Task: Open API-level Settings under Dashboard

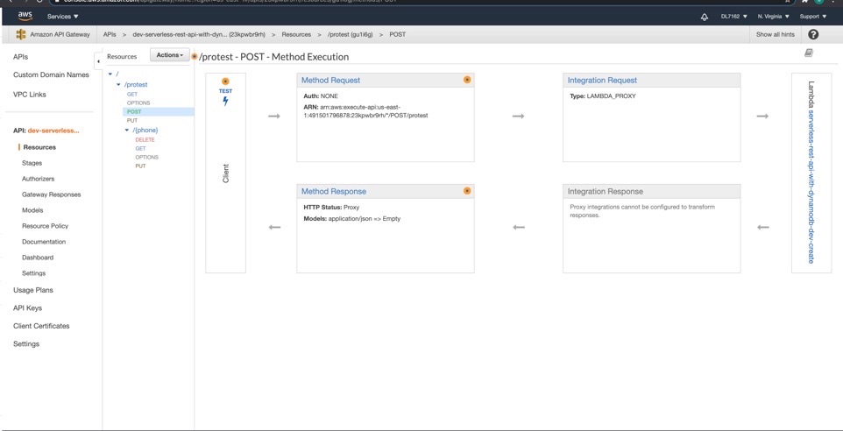Action: tap(34, 273)
